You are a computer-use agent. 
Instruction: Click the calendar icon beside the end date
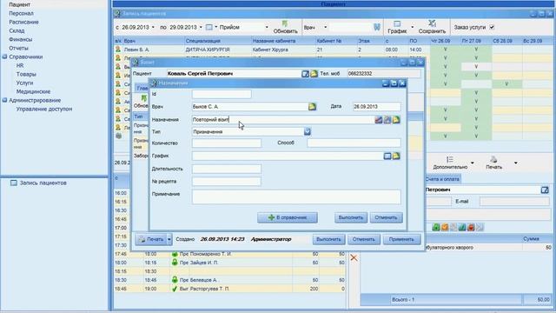pos(209,27)
